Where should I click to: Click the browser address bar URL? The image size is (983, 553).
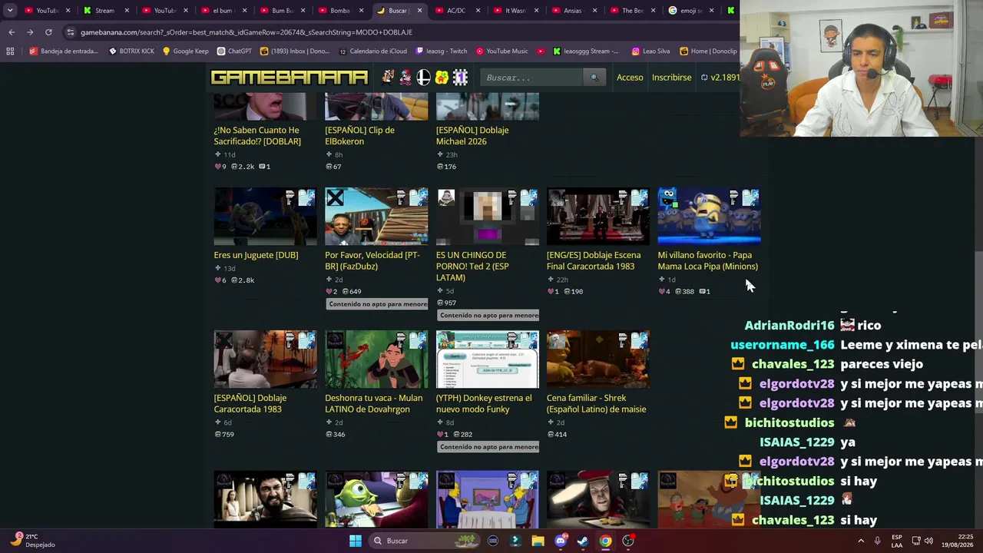point(247,32)
